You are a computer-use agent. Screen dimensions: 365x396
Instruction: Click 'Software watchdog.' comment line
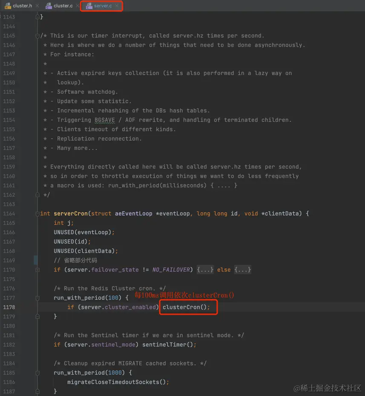(87, 92)
